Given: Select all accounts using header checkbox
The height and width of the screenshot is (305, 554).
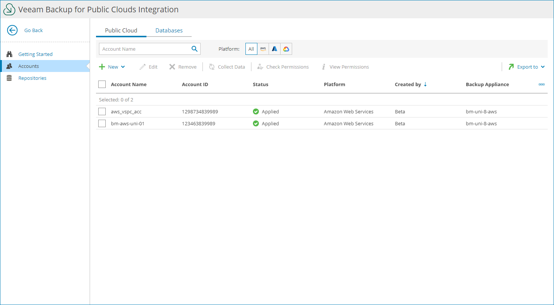Looking at the screenshot, I should click(102, 84).
